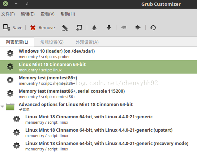Click the 子菜单 subtitle text
The image size is (197, 158).
pos(24,109)
